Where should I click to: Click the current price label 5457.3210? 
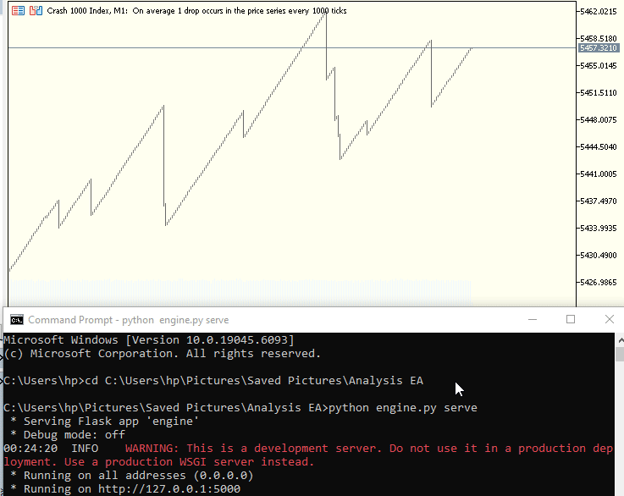598,48
